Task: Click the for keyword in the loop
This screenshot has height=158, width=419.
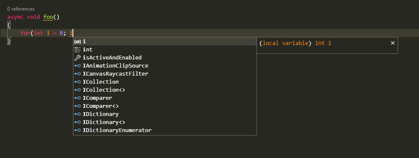Action: [x=26, y=33]
